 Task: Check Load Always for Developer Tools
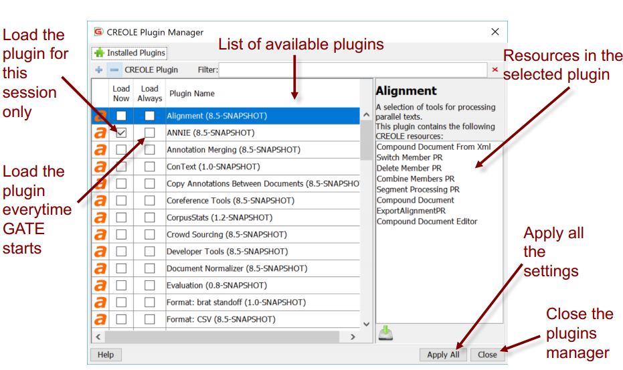149,252
